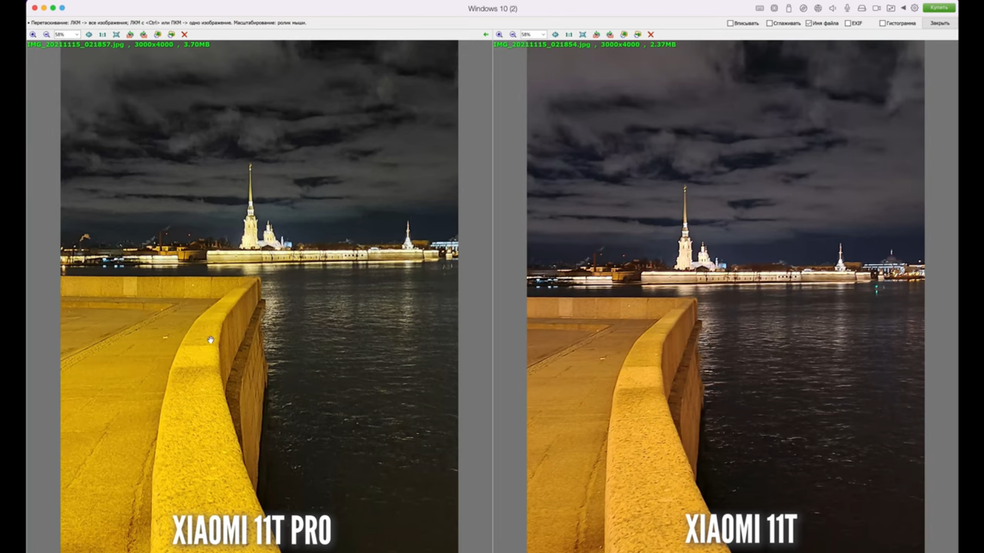The height and width of the screenshot is (553, 984).
Task: Uncheck the Имя файла checkbox
Action: pyautogui.click(x=809, y=23)
